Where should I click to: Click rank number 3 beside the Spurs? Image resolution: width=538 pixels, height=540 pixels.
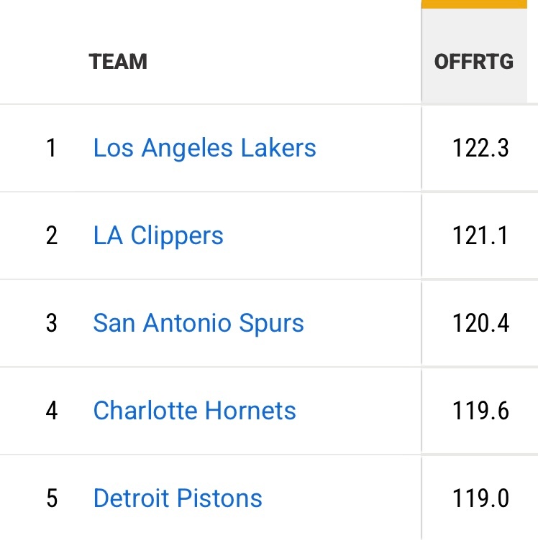tap(51, 323)
